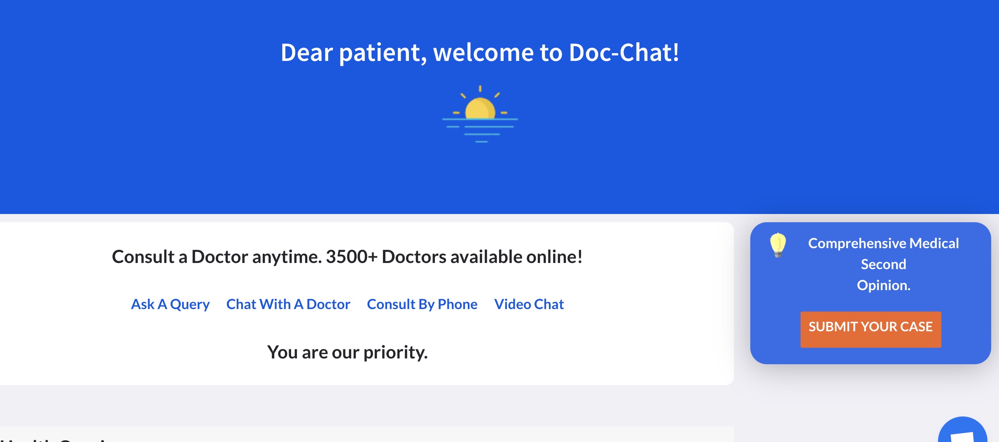This screenshot has width=999, height=442.
Task: Click the Comprehensive Medical text line
Action: point(883,243)
